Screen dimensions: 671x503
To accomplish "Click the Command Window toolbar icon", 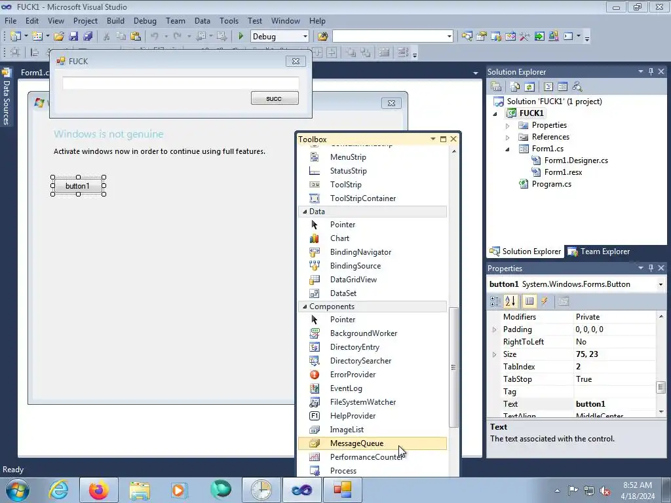I will click(x=568, y=37).
